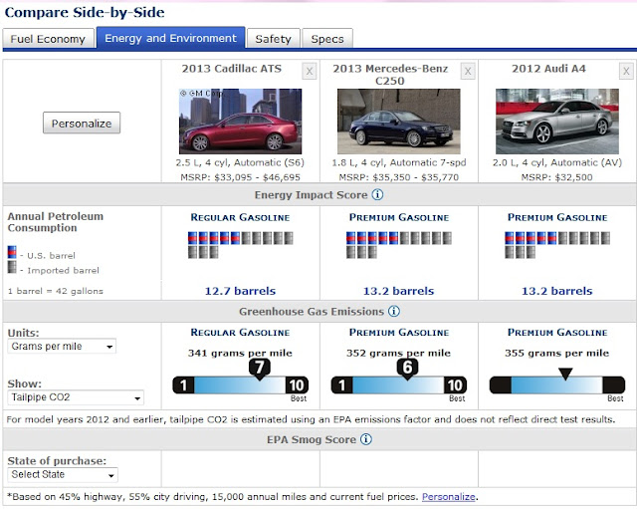Image resolution: width=637 pixels, height=509 pixels.
Task: Click the Cadillac ATS car photo
Action: (x=241, y=122)
